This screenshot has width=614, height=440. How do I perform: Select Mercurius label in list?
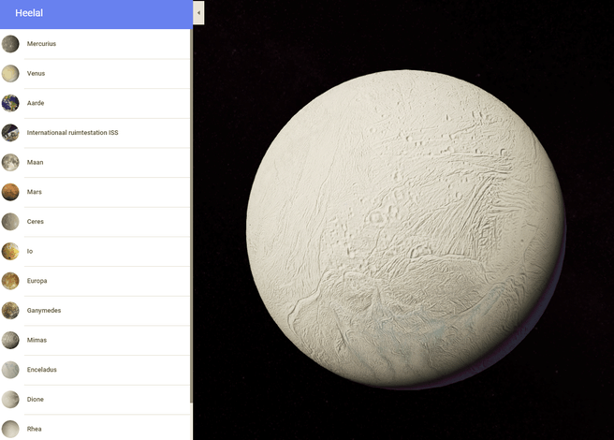pyautogui.click(x=41, y=44)
